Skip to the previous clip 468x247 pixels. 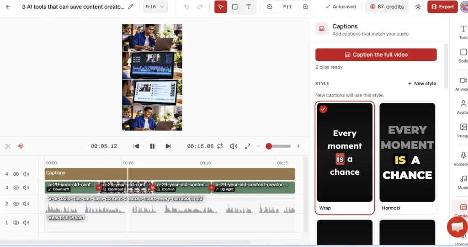(136, 146)
